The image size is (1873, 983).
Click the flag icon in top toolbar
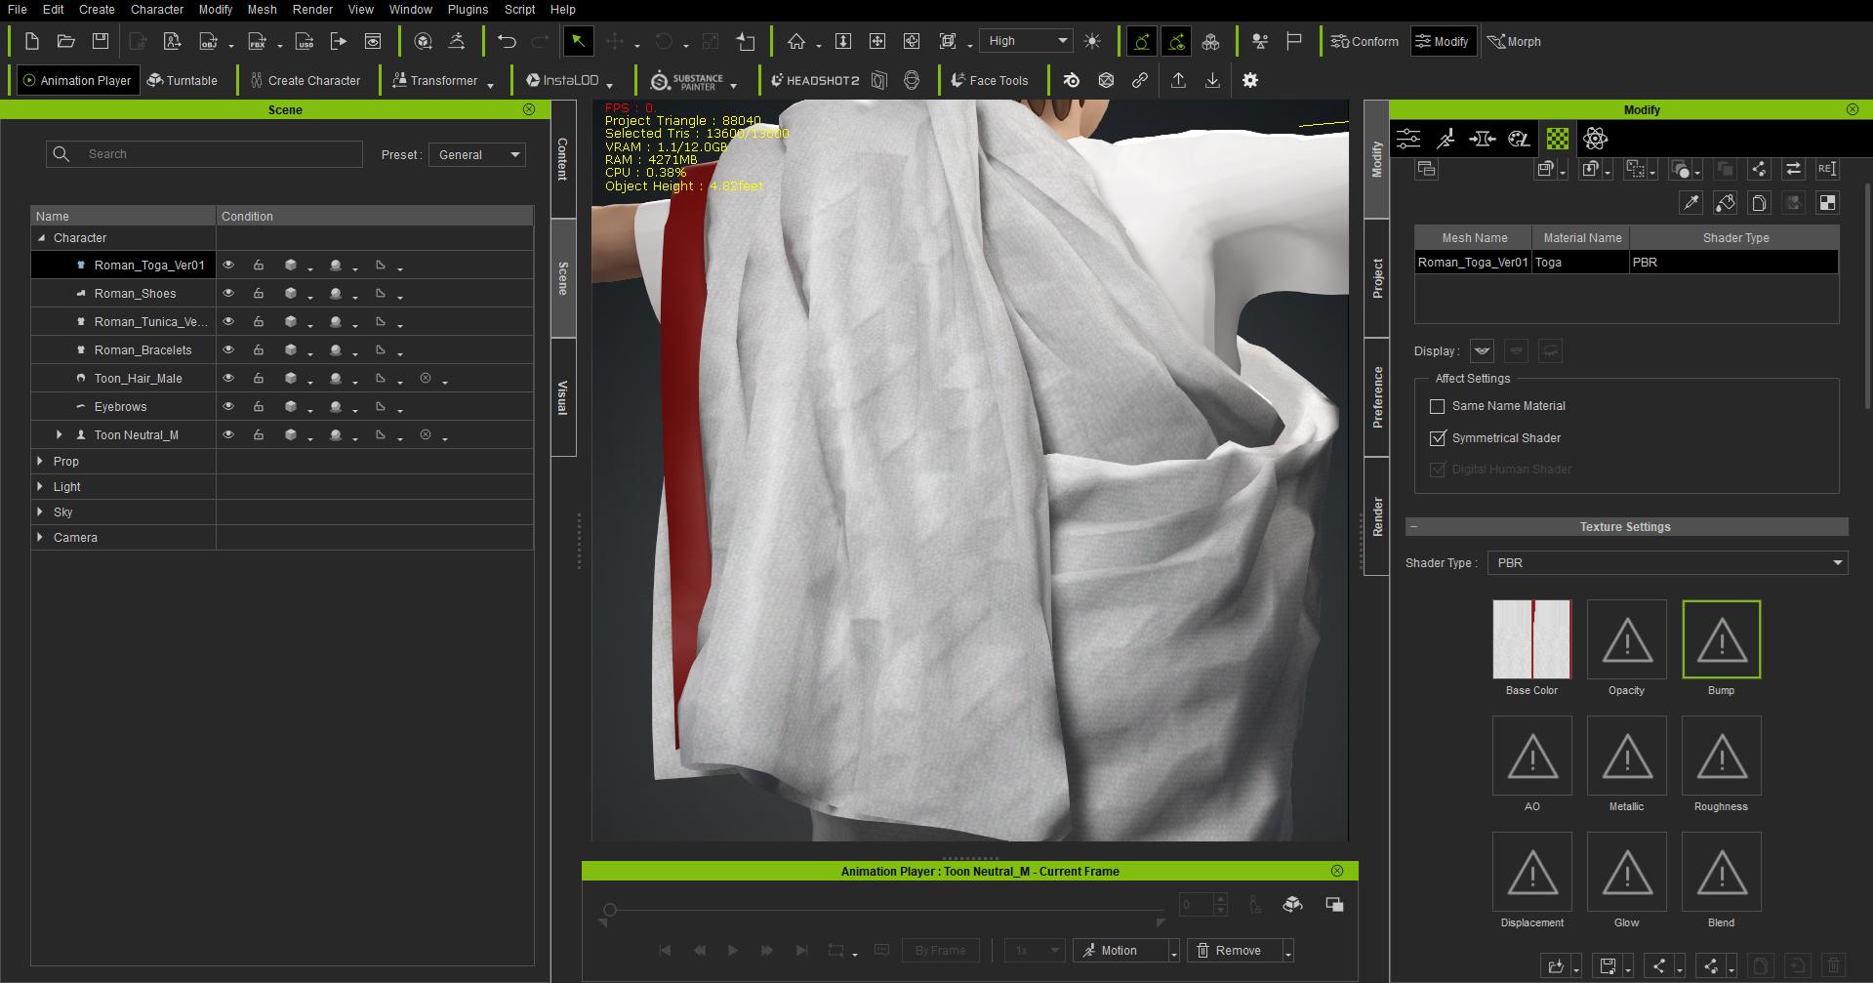[x=1294, y=41]
